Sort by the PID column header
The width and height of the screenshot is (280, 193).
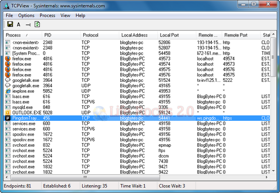click(x=61, y=35)
